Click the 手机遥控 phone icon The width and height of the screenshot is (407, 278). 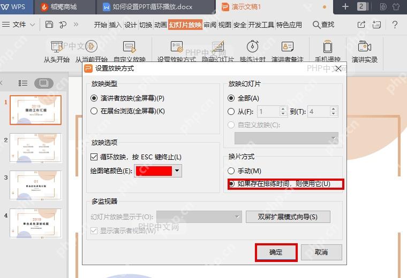(328, 47)
